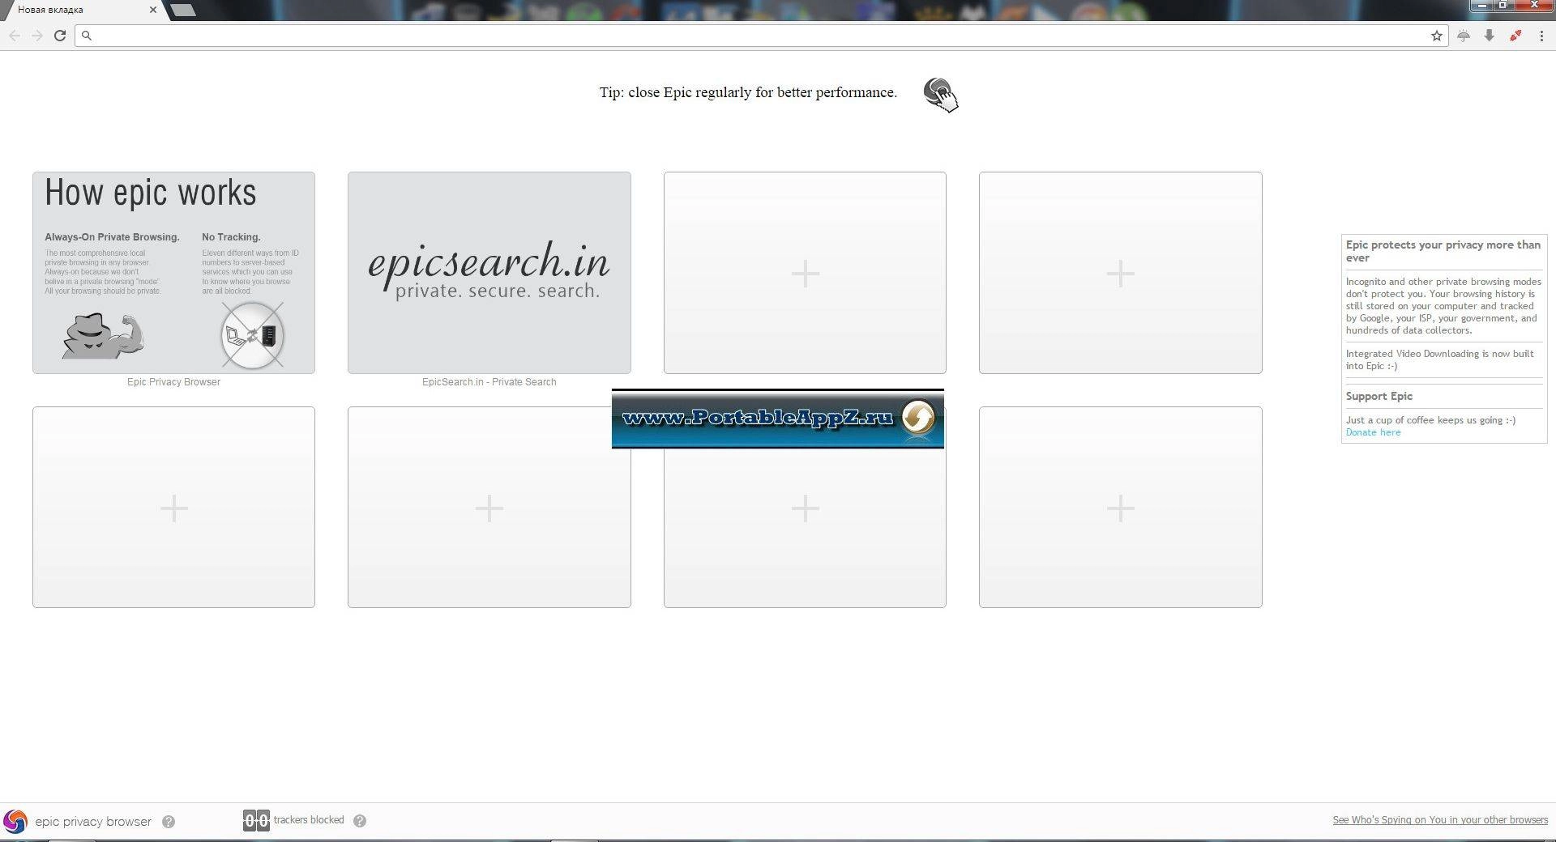Click the search magnifier in the address bar
Image resolution: width=1556 pixels, height=842 pixels.
pos(87,36)
